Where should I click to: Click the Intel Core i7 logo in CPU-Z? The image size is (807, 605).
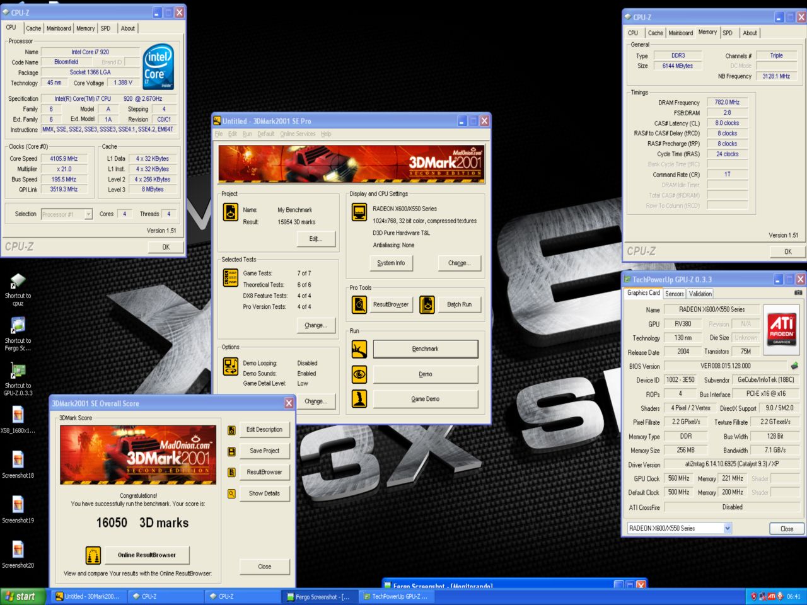click(x=158, y=67)
